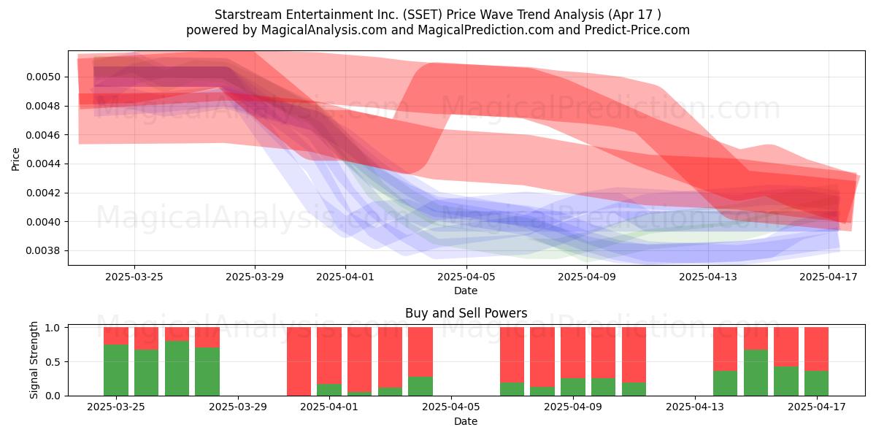
Task: Click the 2025-04-01 tick on the Buy and Sell Powers chart
Action: [x=329, y=407]
